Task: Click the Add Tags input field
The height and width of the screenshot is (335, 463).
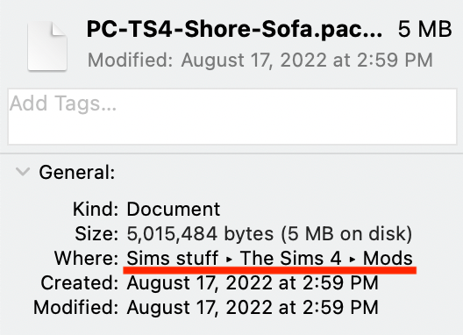Action: [232, 117]
